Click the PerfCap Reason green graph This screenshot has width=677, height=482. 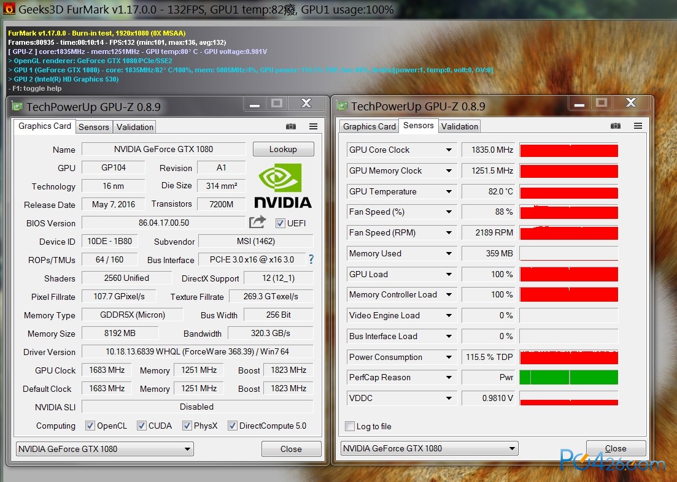point(568,378)
